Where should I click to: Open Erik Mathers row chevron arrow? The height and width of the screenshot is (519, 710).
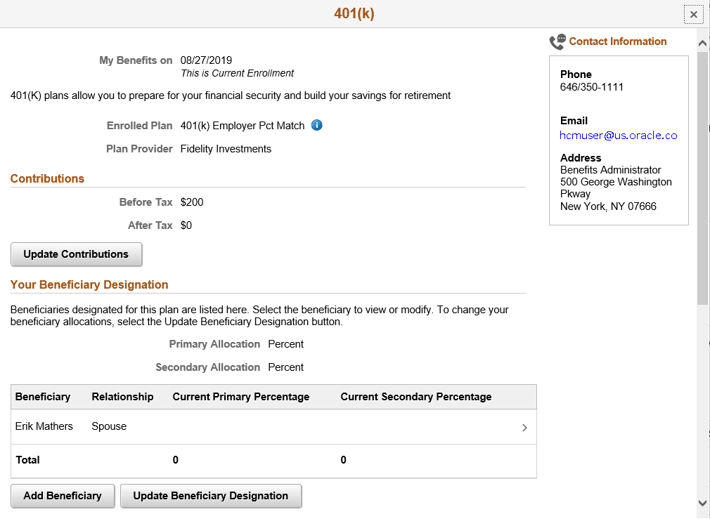(x=524, y=428)
